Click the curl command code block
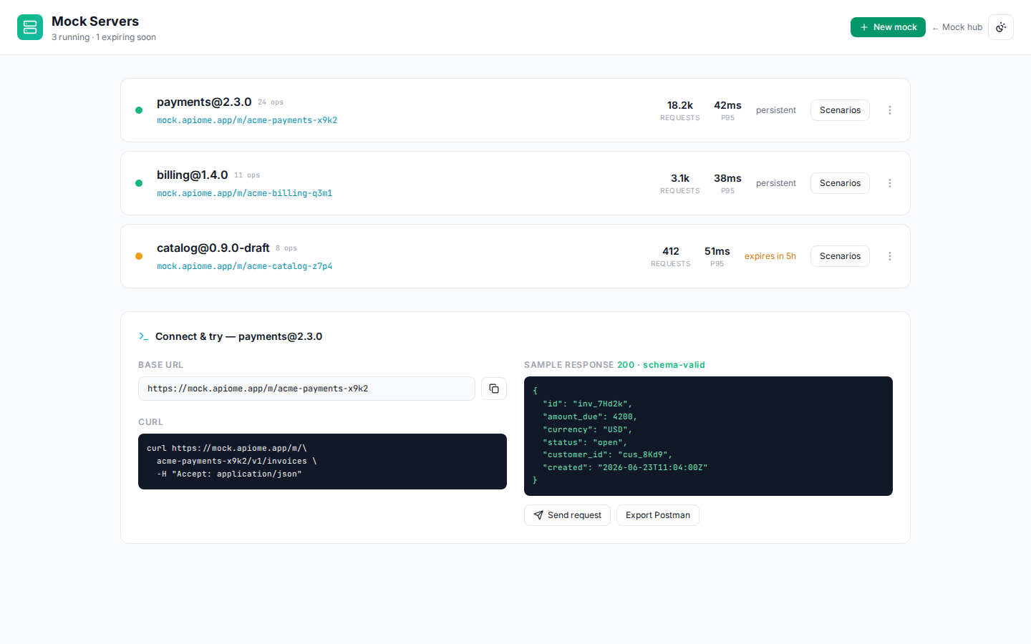Image resolution: width=1031 pixels, height=644 pixels. pos(322,462)
